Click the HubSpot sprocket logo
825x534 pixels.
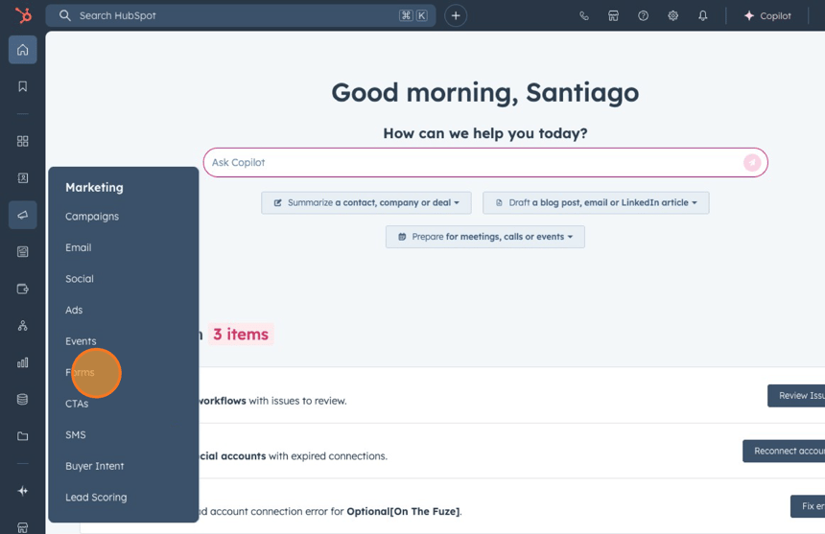pyautogui.click(x=23, y=15)
